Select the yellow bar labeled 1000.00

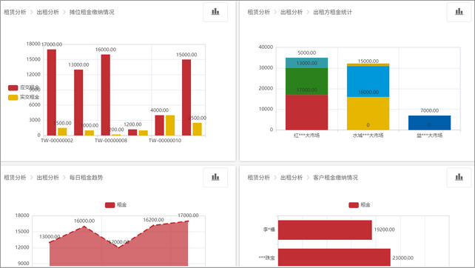pos(89,133)
